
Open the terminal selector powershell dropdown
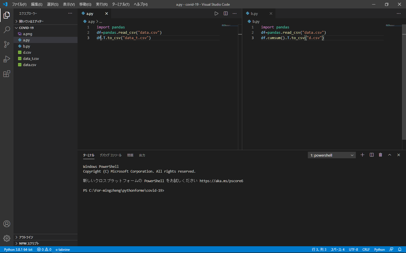332,155
